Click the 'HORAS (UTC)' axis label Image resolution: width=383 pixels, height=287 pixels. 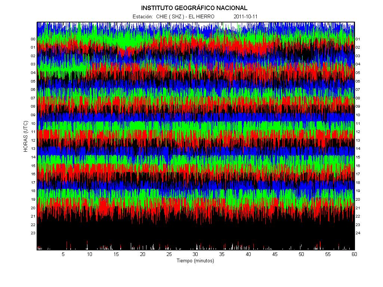coord(26,136)
